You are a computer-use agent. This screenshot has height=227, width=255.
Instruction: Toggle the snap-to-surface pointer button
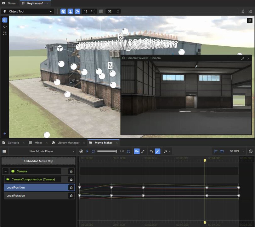tap(70, 11)
